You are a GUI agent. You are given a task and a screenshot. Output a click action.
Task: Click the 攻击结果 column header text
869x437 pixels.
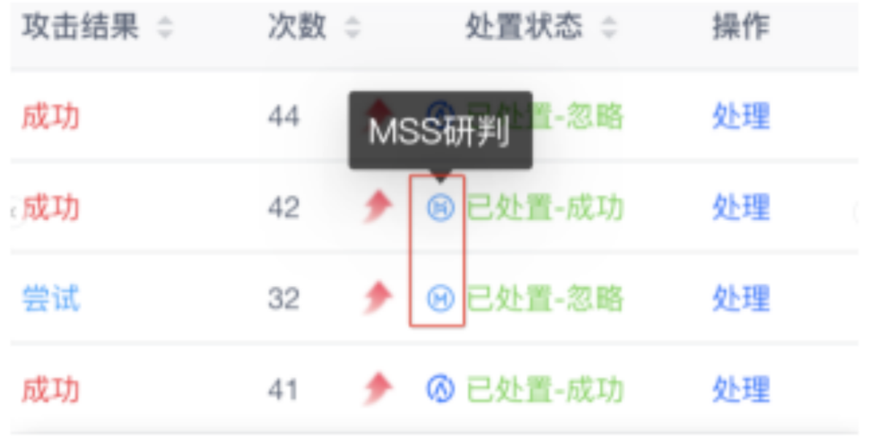[x=80, y=27]
